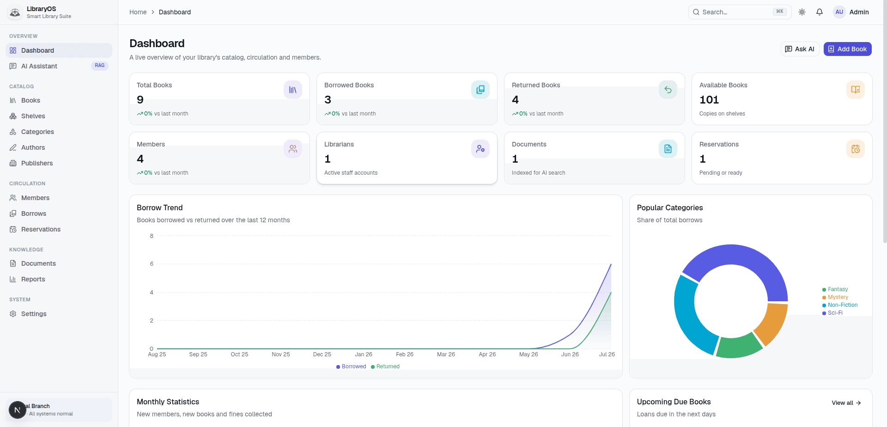Click the AU admin avatar
Image resolution: width=887 pixels, height=427 pixels.
[839, 12]
